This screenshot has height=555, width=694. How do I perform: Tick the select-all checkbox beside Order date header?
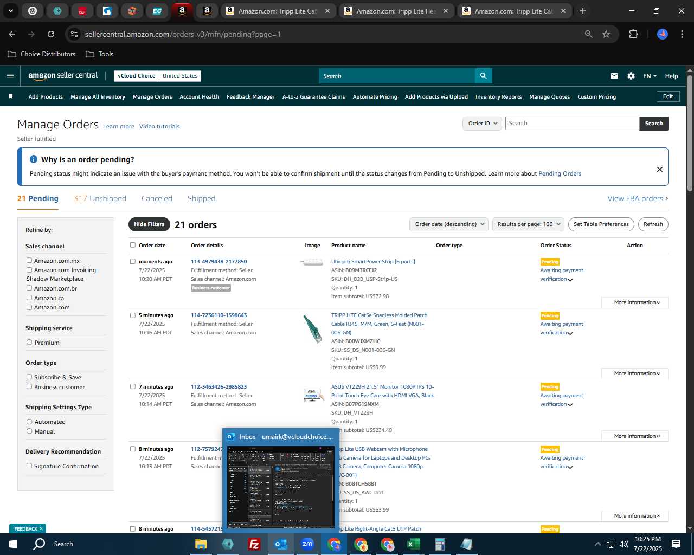(x=133, y=245)
